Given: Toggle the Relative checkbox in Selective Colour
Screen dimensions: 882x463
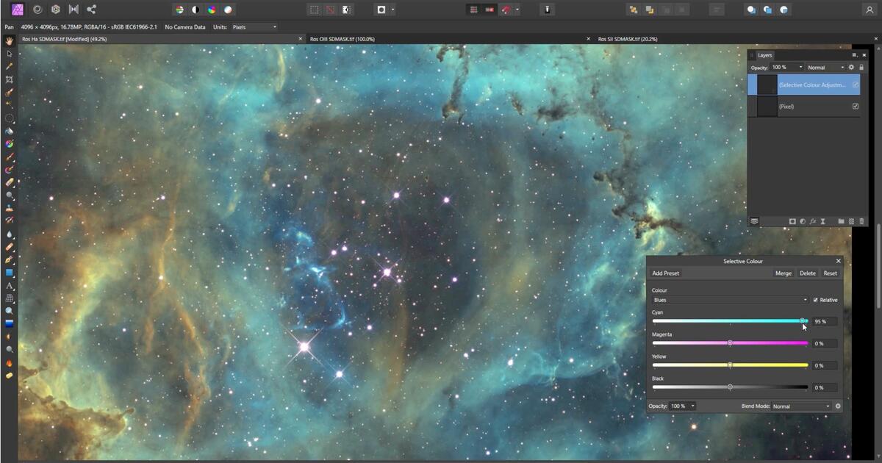Looking at the screenshot, I should click(x=816, y=300).
